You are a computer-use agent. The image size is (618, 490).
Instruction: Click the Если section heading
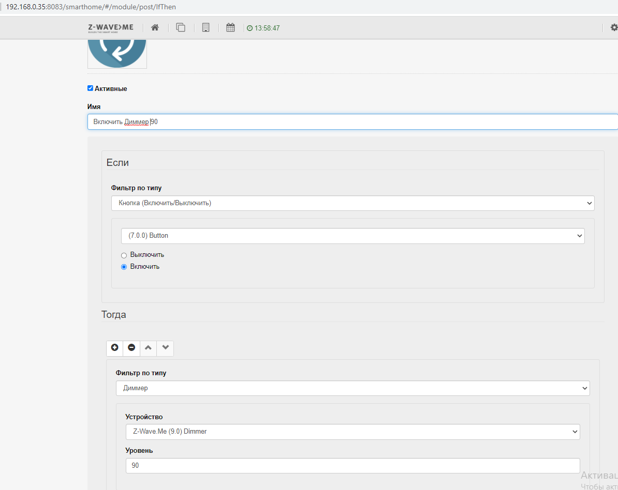coord(117,162)
